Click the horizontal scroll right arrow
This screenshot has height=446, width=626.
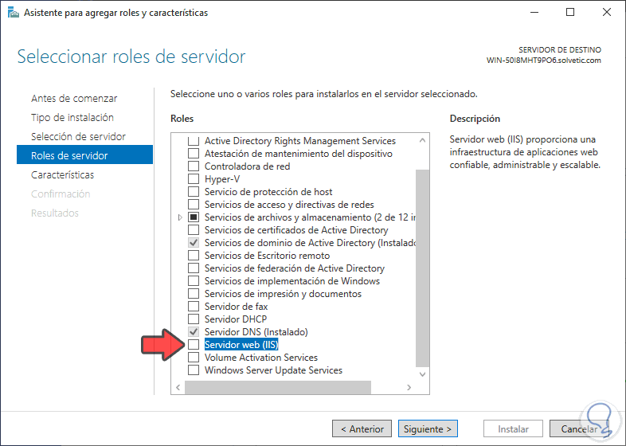[409, 387]
